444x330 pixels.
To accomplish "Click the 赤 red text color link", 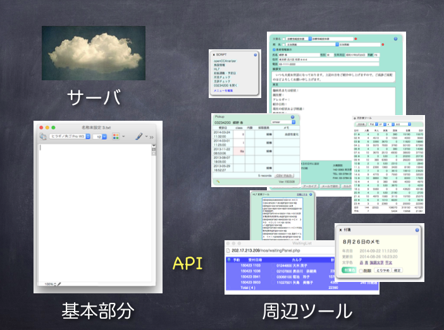I will tap(361, 262).
